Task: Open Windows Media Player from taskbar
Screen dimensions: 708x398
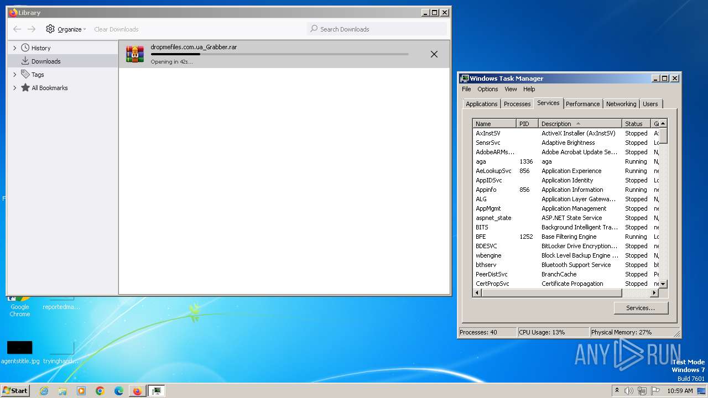Action: [x=81, y=391]
